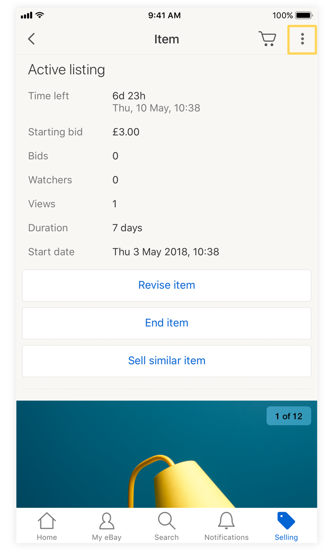Tap the Item title in header
The image size is (334, 551).
pyautogui.click(x=167, y=39)
